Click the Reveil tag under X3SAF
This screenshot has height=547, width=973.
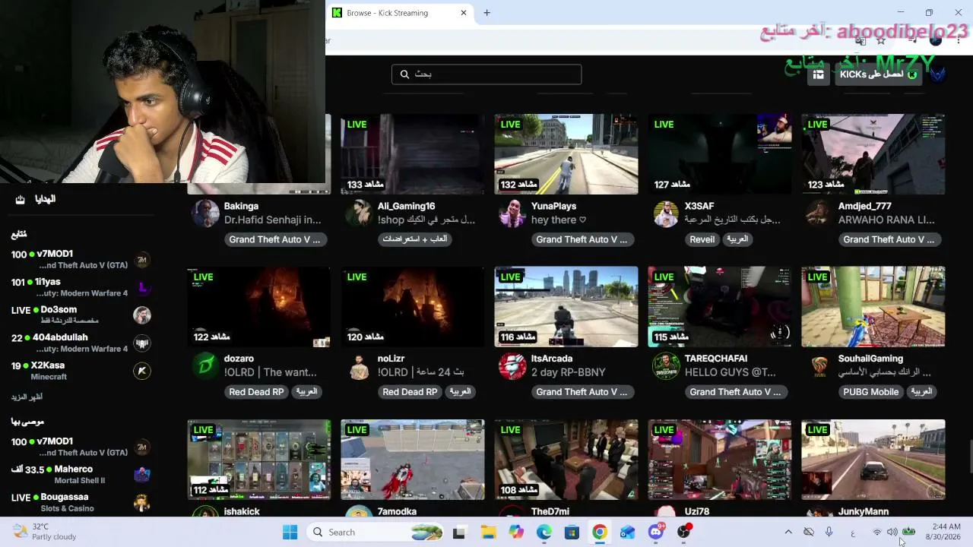702,239
